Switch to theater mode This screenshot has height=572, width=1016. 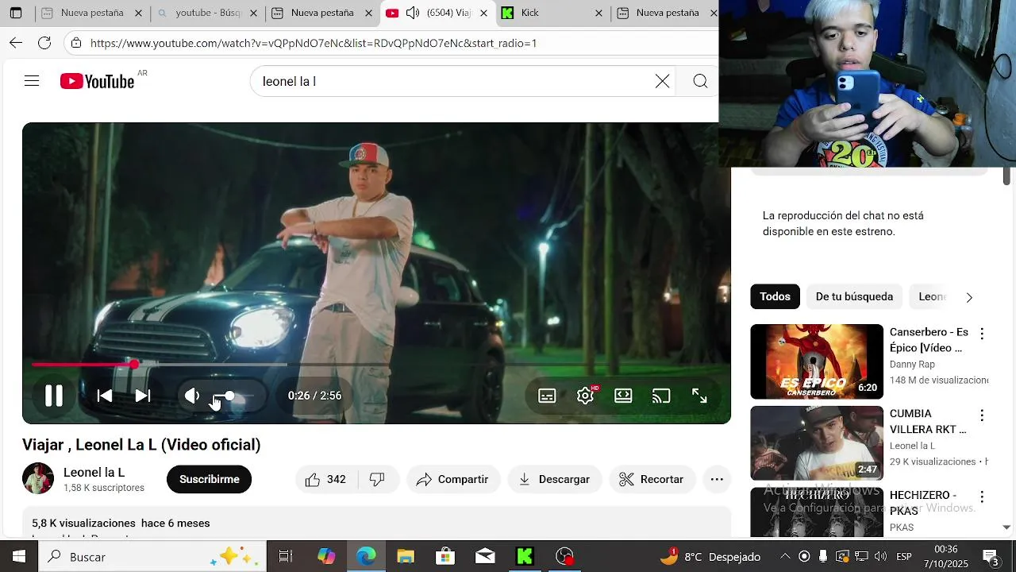coord(623,396)
